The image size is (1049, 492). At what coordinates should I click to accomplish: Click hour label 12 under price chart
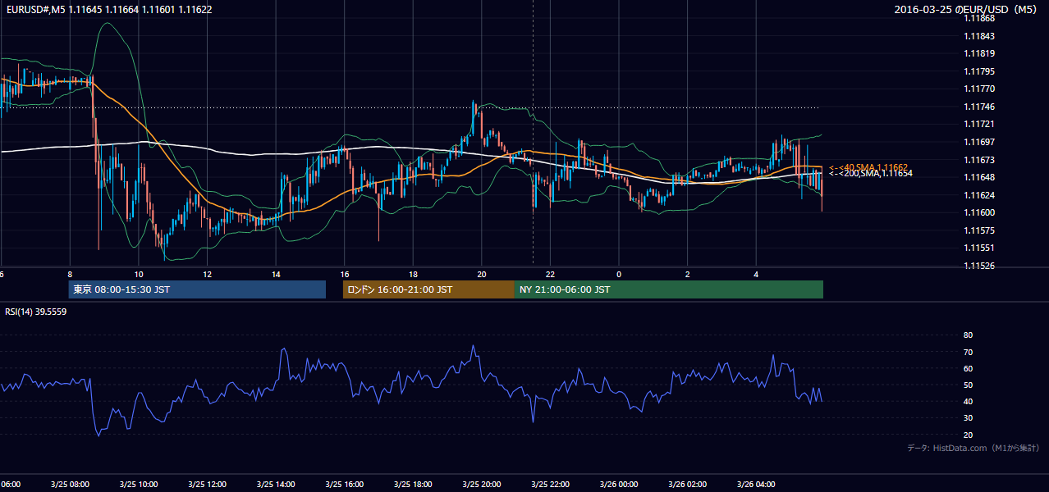[207, 275]
